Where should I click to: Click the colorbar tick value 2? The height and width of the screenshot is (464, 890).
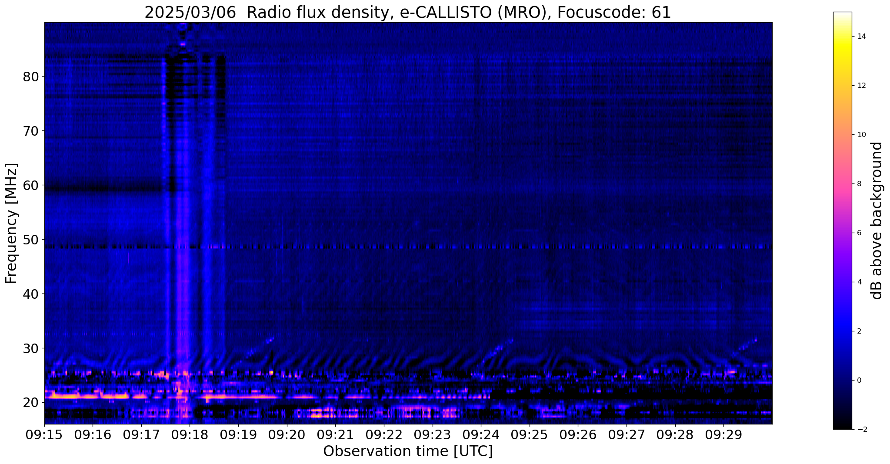coord(859,331)
